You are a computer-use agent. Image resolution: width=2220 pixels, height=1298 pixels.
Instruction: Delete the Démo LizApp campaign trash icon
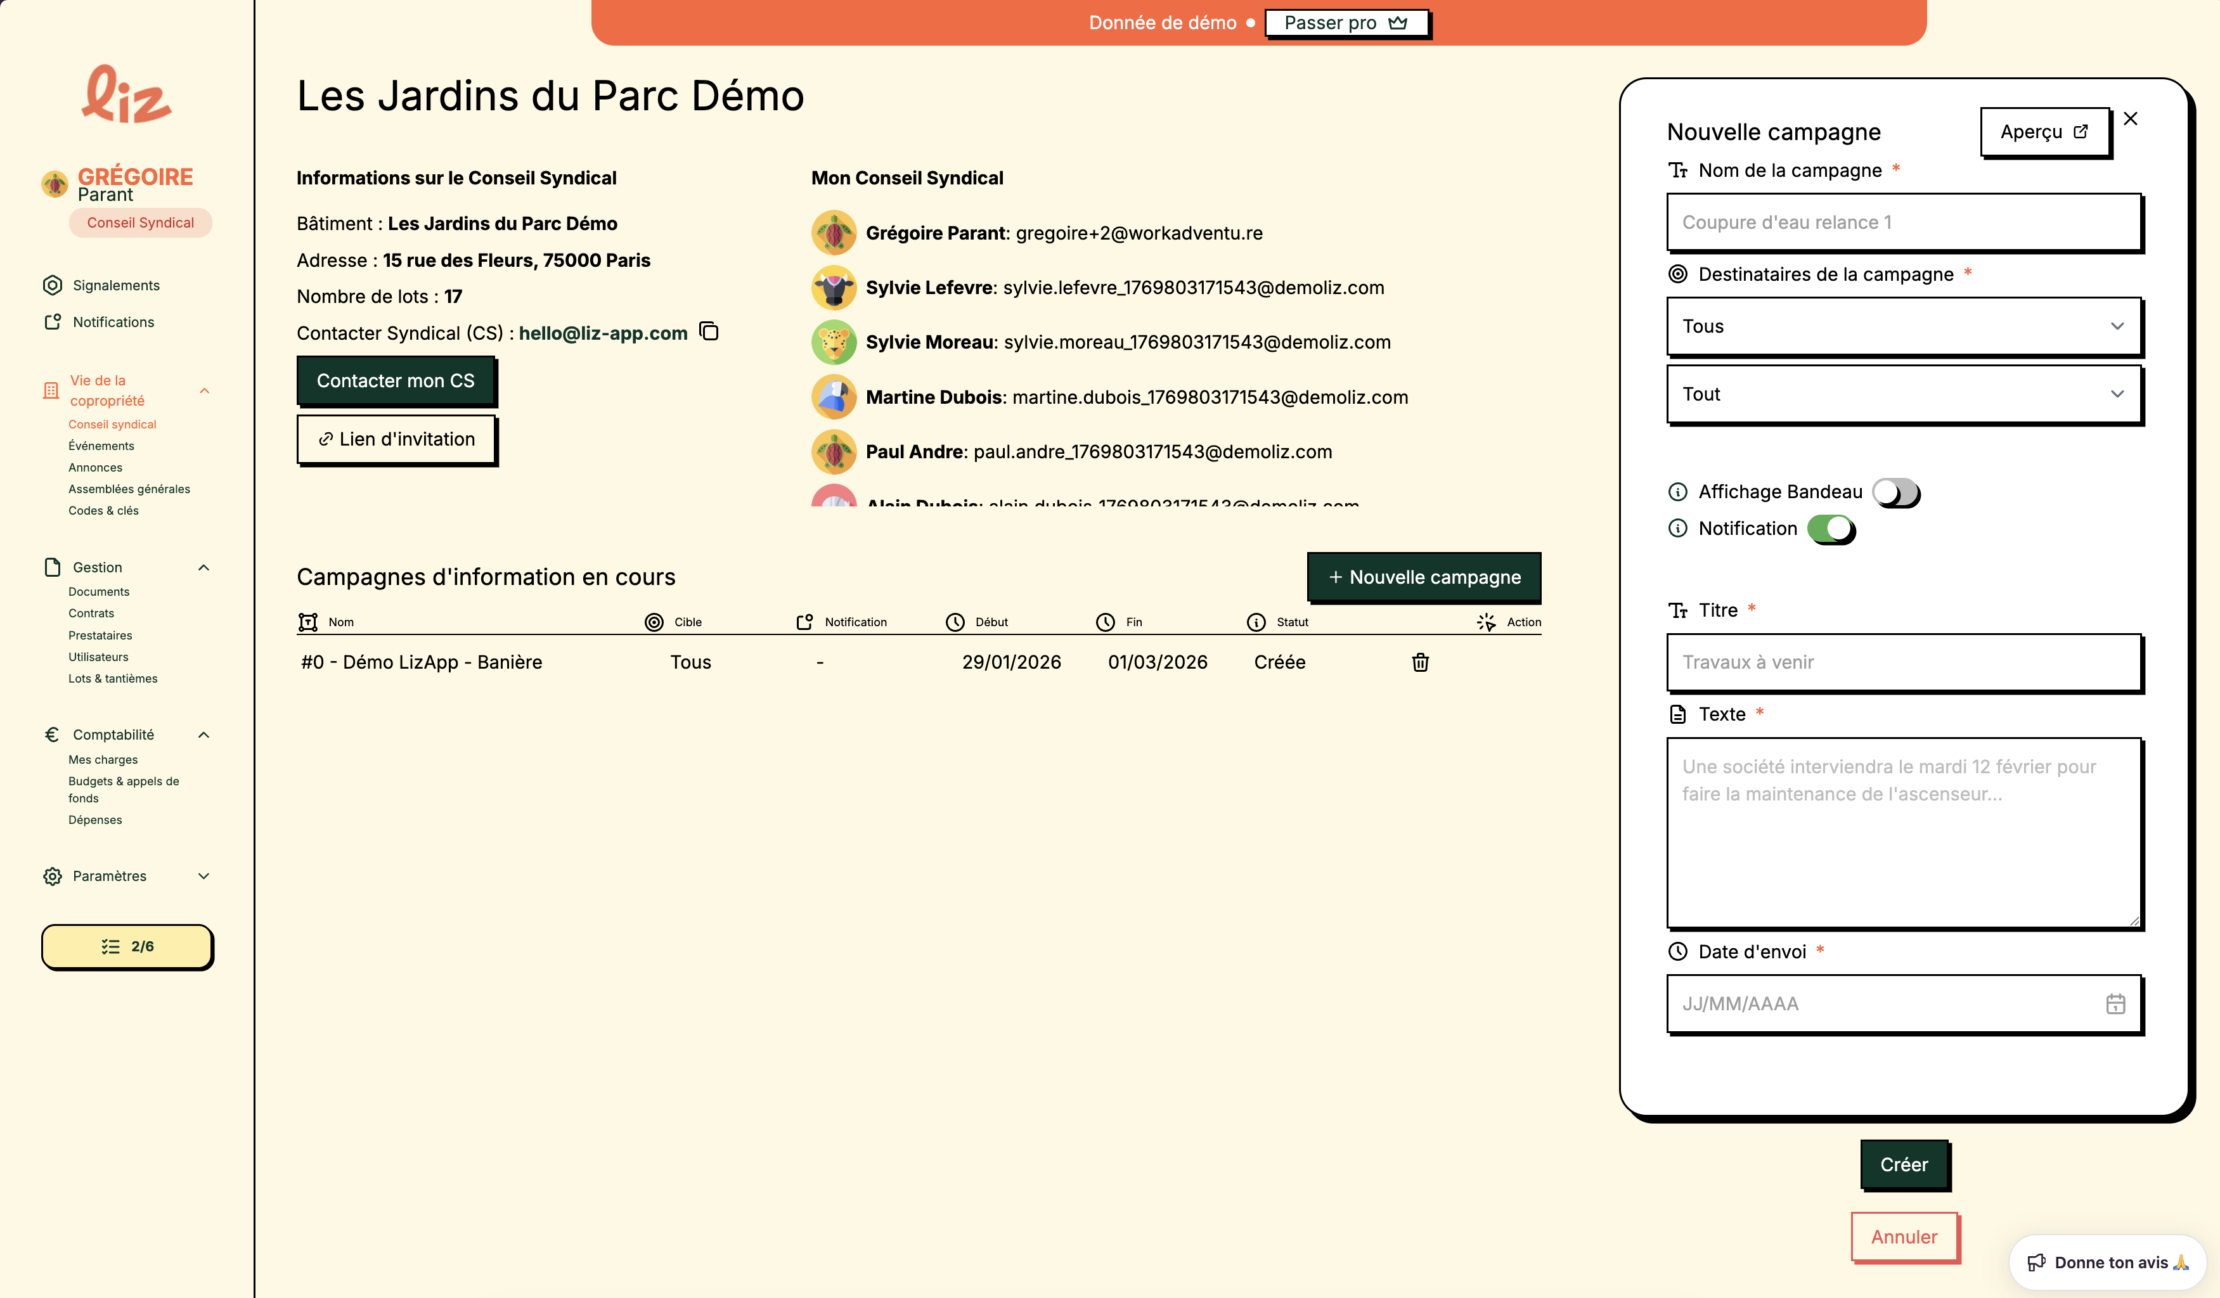coord(1420,662)
